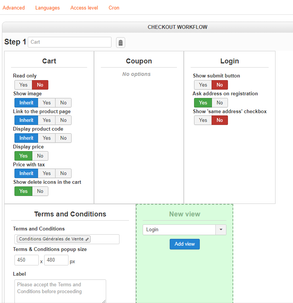Image resolution: width=293 pixels, height=303 pixels.
Task: Choose Yes for Price with tax
Action: (x=47, y=174)
